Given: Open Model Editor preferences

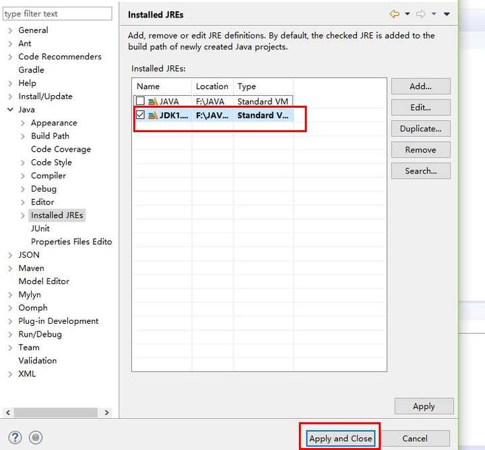Looking at the screenshot, I should (44, 281).
